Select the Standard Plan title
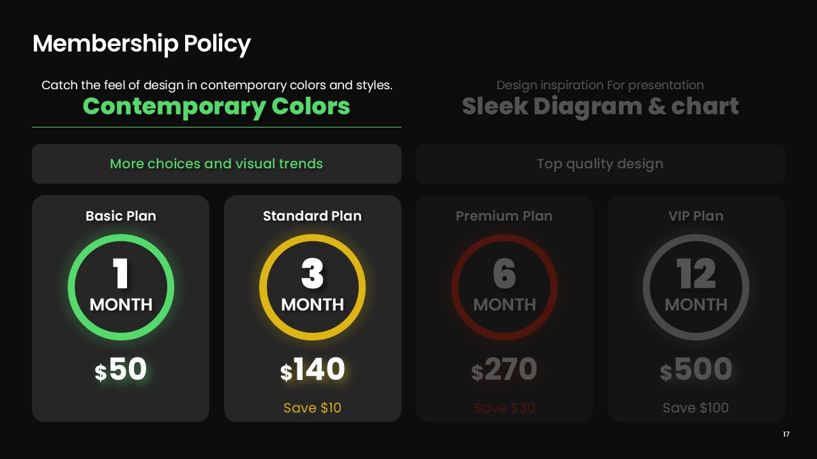 coord(312,216)
